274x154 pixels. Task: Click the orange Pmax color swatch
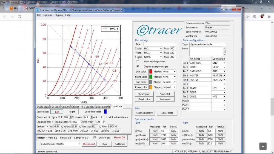click(x=150, y=87)
